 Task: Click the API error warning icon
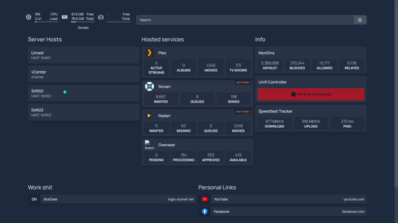click(x=293, y=94)
